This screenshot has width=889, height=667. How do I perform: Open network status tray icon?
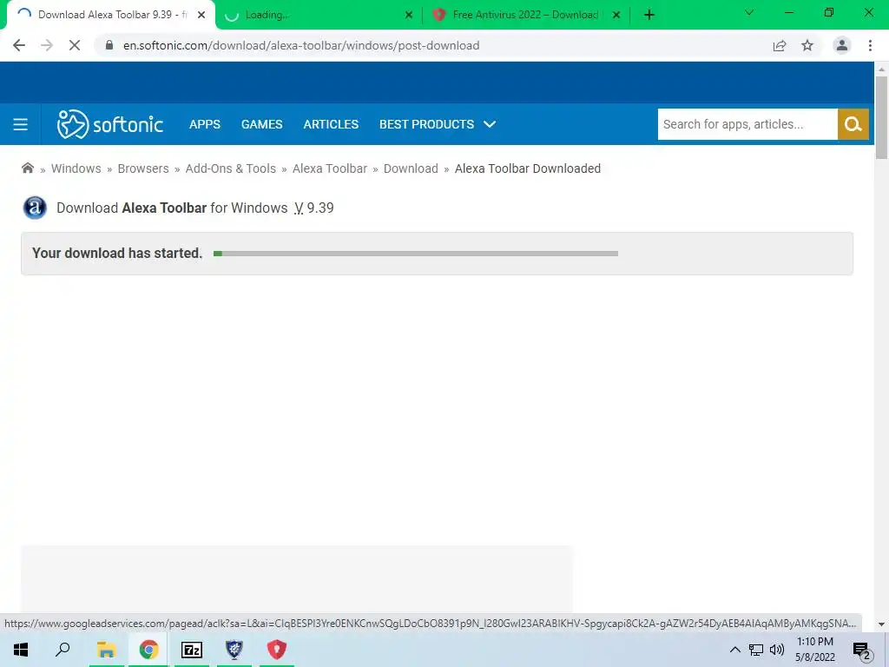pyautogui.click(x=756, y=650)
